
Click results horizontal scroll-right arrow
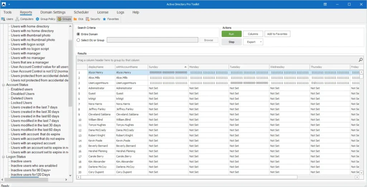coord(357,177)
